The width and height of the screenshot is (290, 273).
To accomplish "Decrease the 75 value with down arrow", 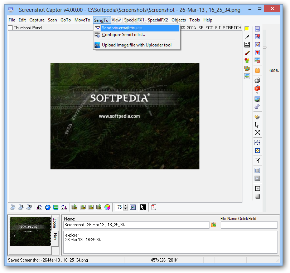I will [126, 209].
